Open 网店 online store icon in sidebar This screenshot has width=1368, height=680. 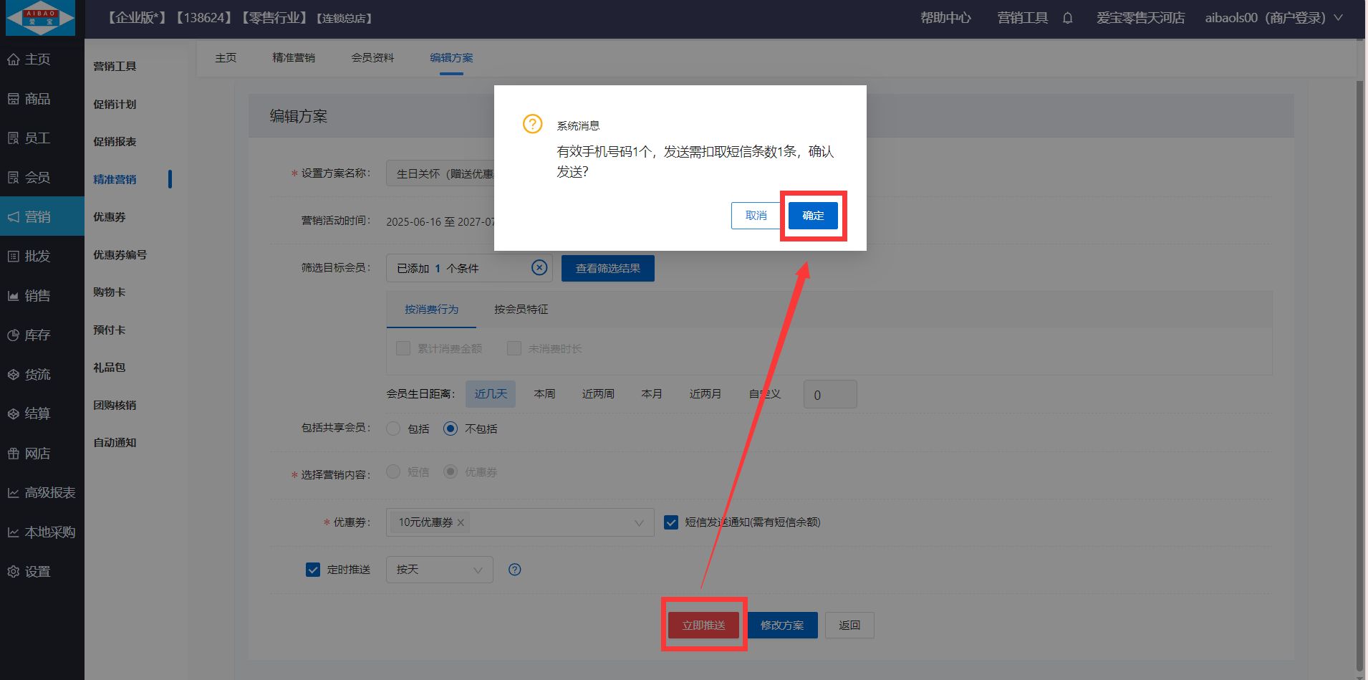[14, 454]
